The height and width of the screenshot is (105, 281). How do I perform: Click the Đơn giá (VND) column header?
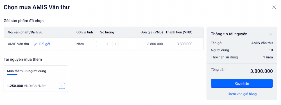152,32
